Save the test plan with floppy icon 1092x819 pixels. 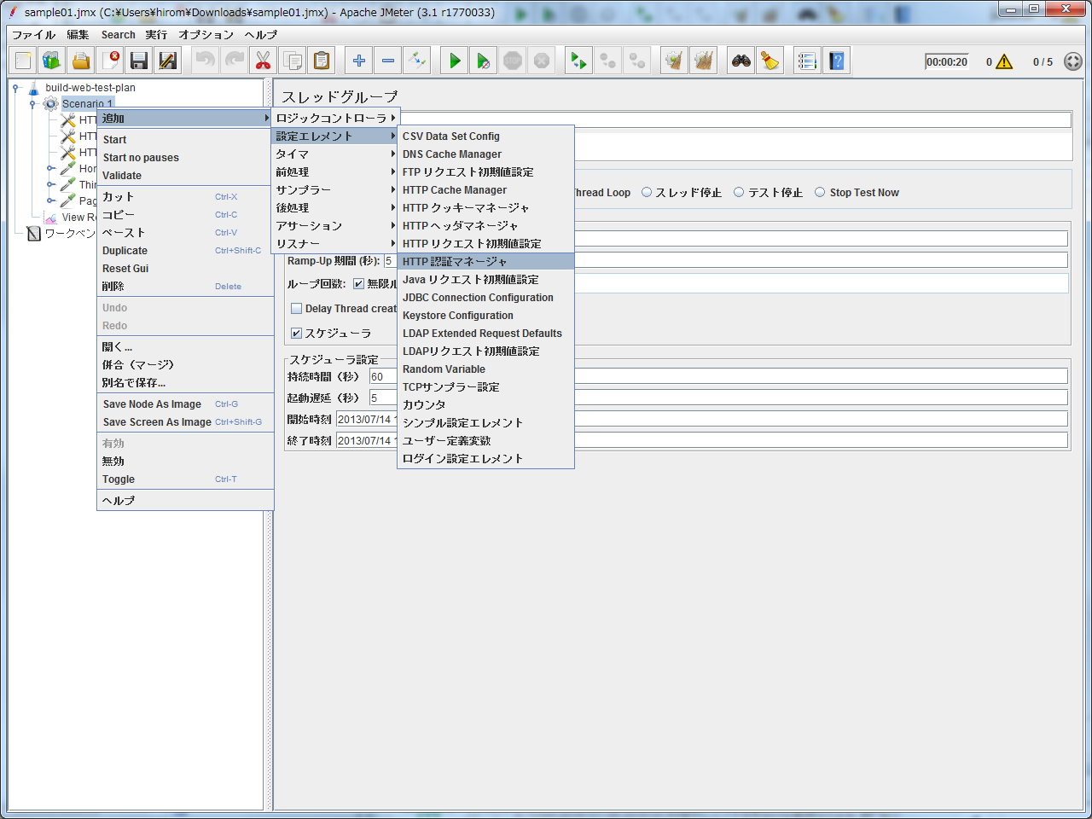(x=139, y=61)
